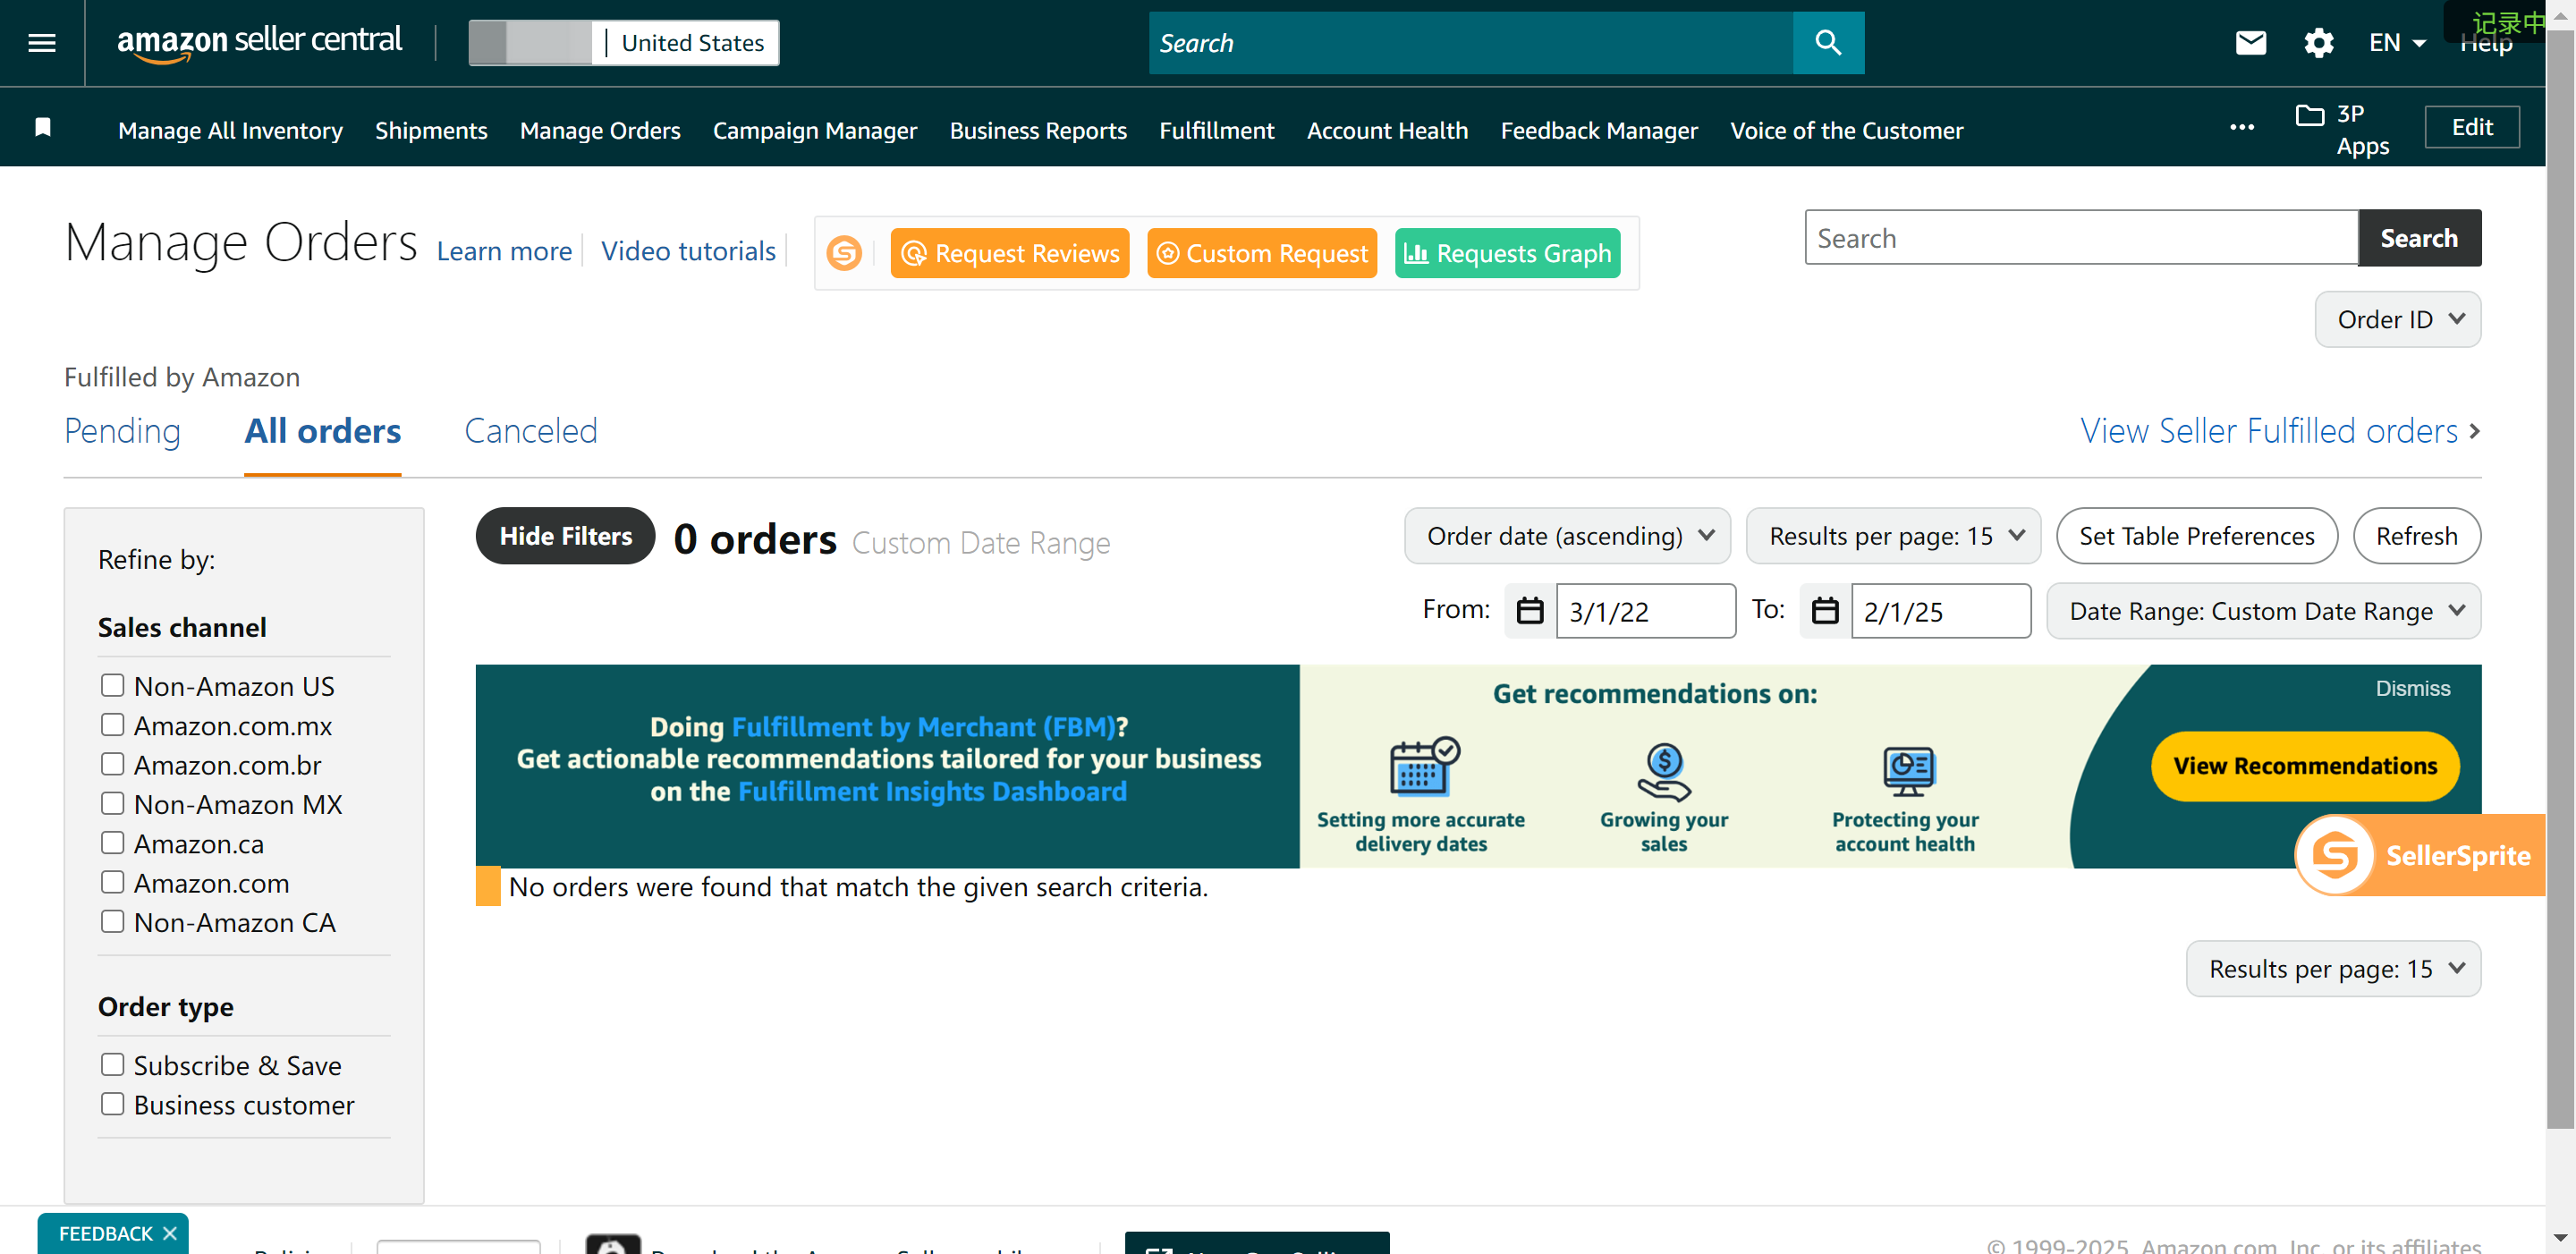This screenshot has width=2576, height=1254.
Task: Open bottom Results per page dropdown
Action: pyautogui.click(x=2333, y=969)
